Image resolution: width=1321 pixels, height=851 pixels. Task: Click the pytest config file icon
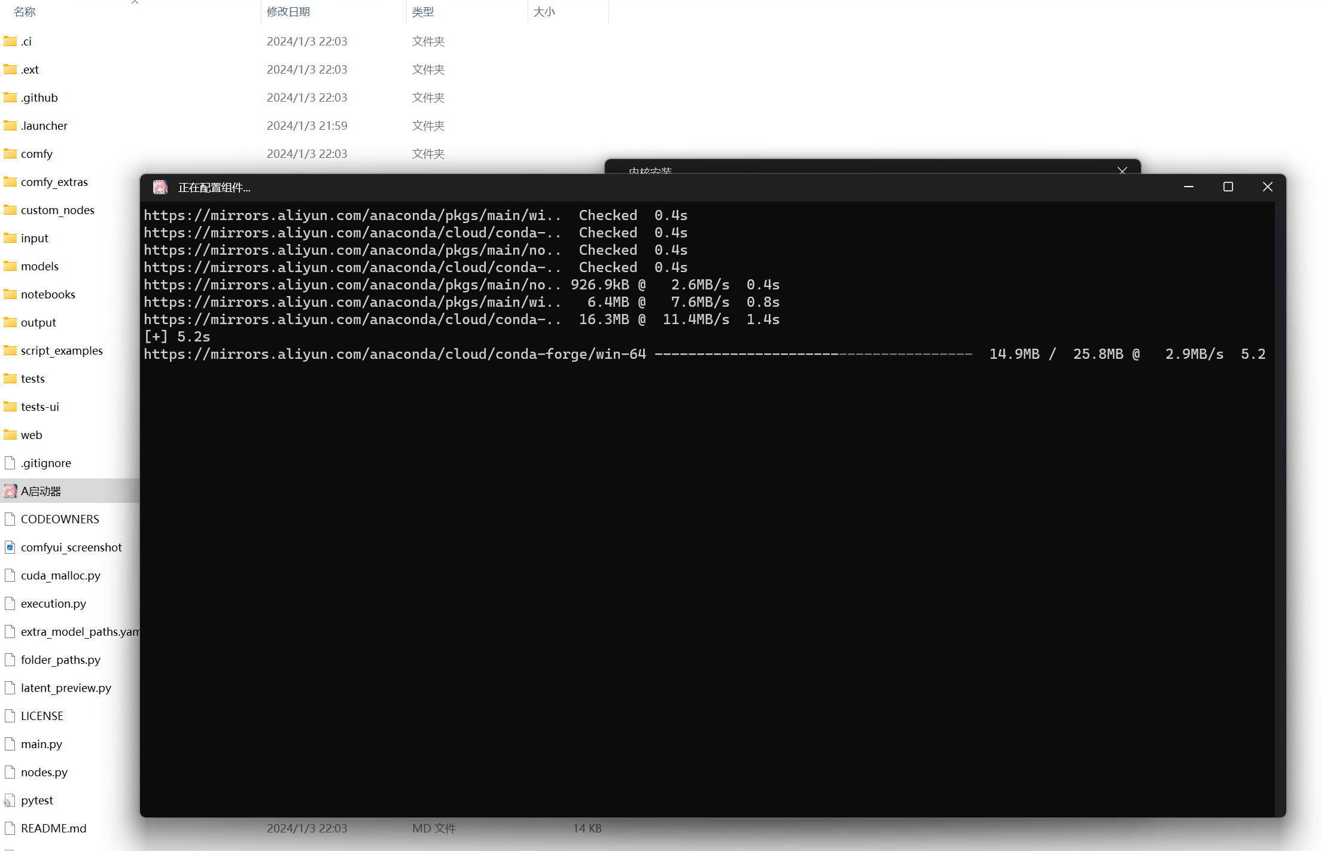pyautogui.click(x=10, y=800)
